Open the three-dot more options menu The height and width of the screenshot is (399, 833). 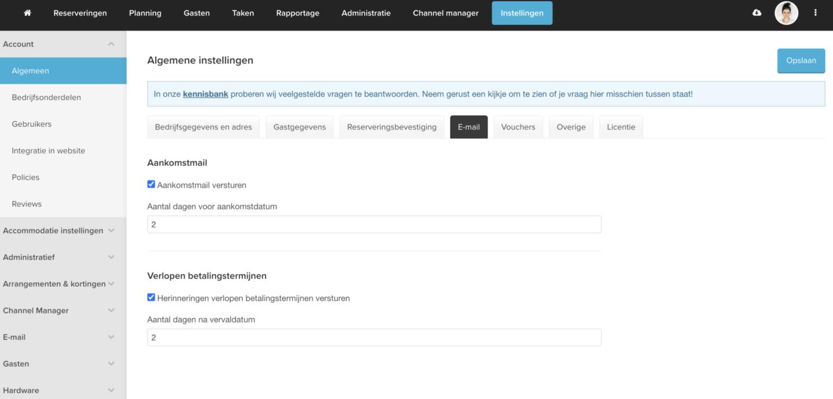(816, 13)
